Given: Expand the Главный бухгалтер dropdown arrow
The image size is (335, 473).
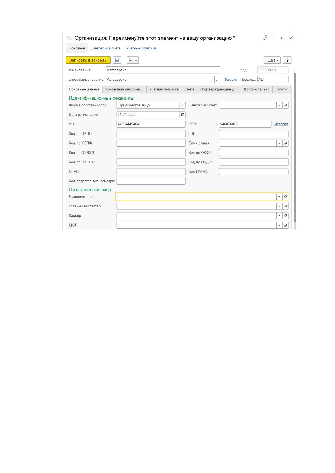Looking at the screenshot, I should coord(279,206).
